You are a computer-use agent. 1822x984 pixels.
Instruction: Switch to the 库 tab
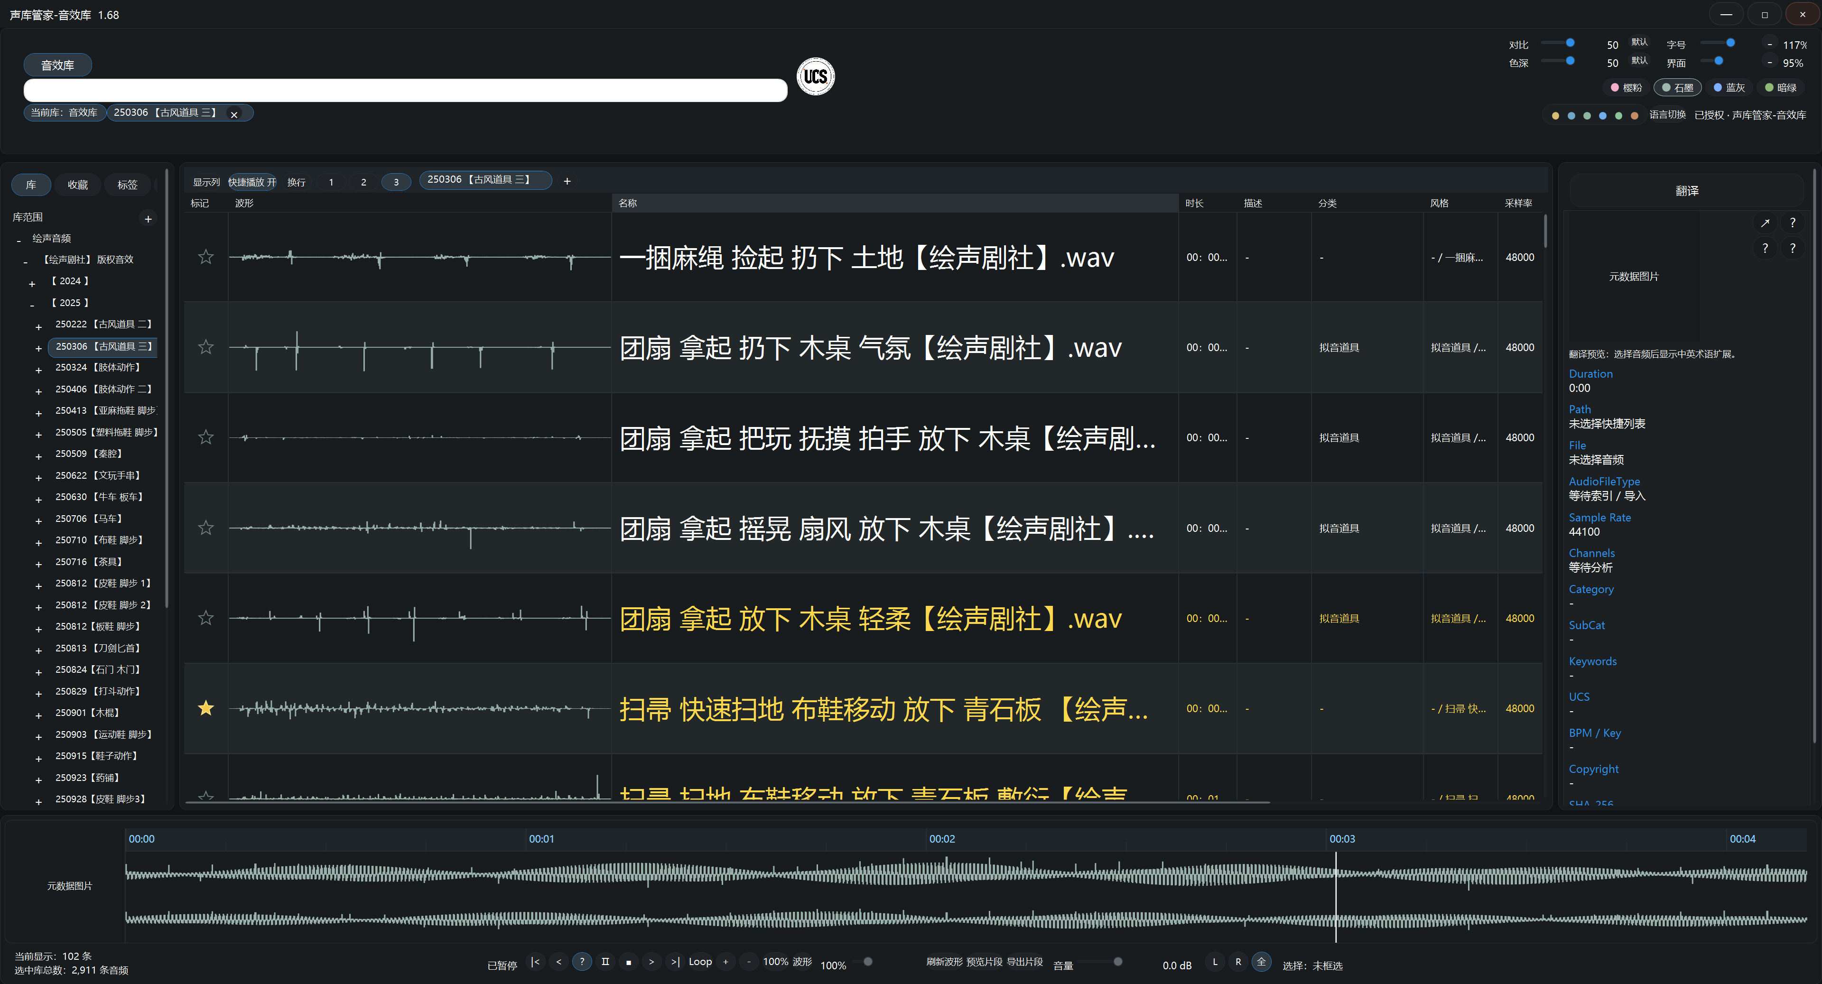coord(31,185)
